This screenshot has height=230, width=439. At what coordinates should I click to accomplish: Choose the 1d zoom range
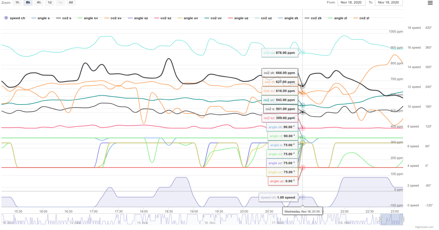50,2
